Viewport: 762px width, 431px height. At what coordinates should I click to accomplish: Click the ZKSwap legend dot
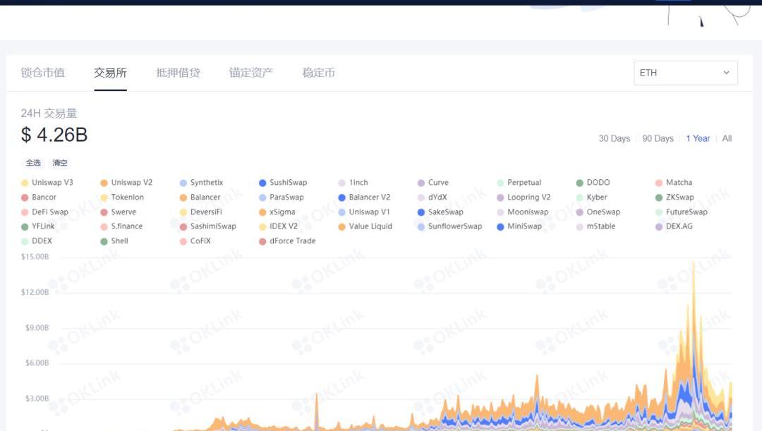(659, 198)
